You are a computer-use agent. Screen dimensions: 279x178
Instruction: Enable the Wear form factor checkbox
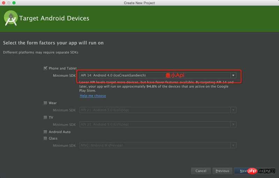[45, 103]
